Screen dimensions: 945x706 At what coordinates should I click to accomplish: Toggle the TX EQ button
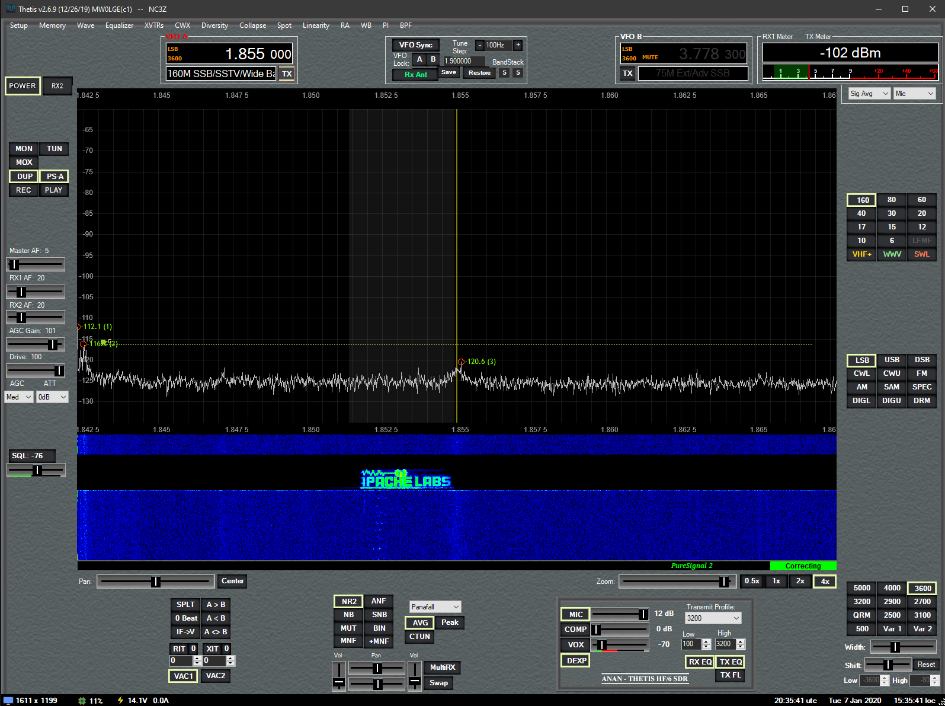pyautogui.click(x=731, y=663)
